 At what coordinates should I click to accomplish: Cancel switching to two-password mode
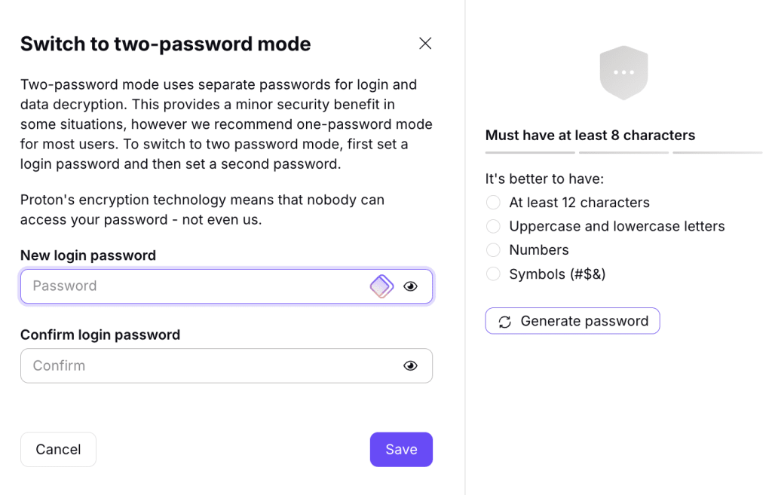pos(58,449)
